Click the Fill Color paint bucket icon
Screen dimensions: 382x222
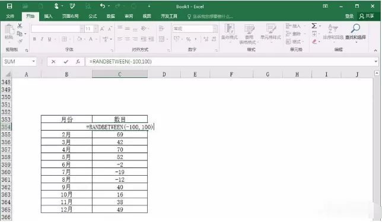tap(79, 39)
